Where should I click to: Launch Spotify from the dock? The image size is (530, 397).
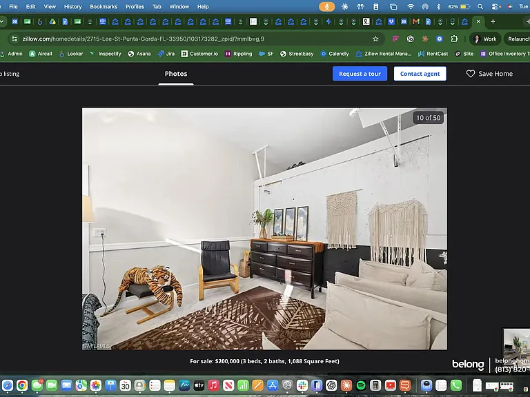361,385
